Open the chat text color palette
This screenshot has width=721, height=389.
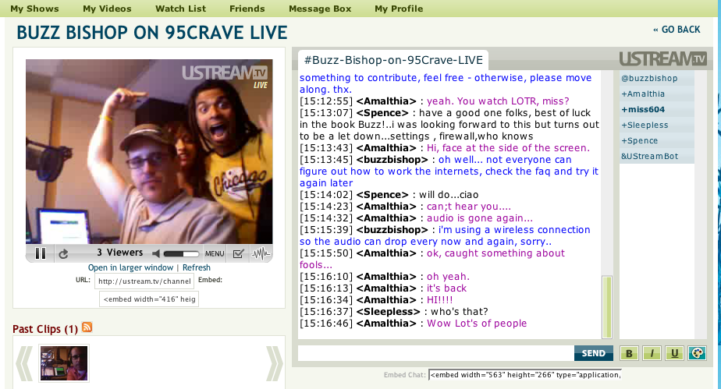tap(697, 353)
